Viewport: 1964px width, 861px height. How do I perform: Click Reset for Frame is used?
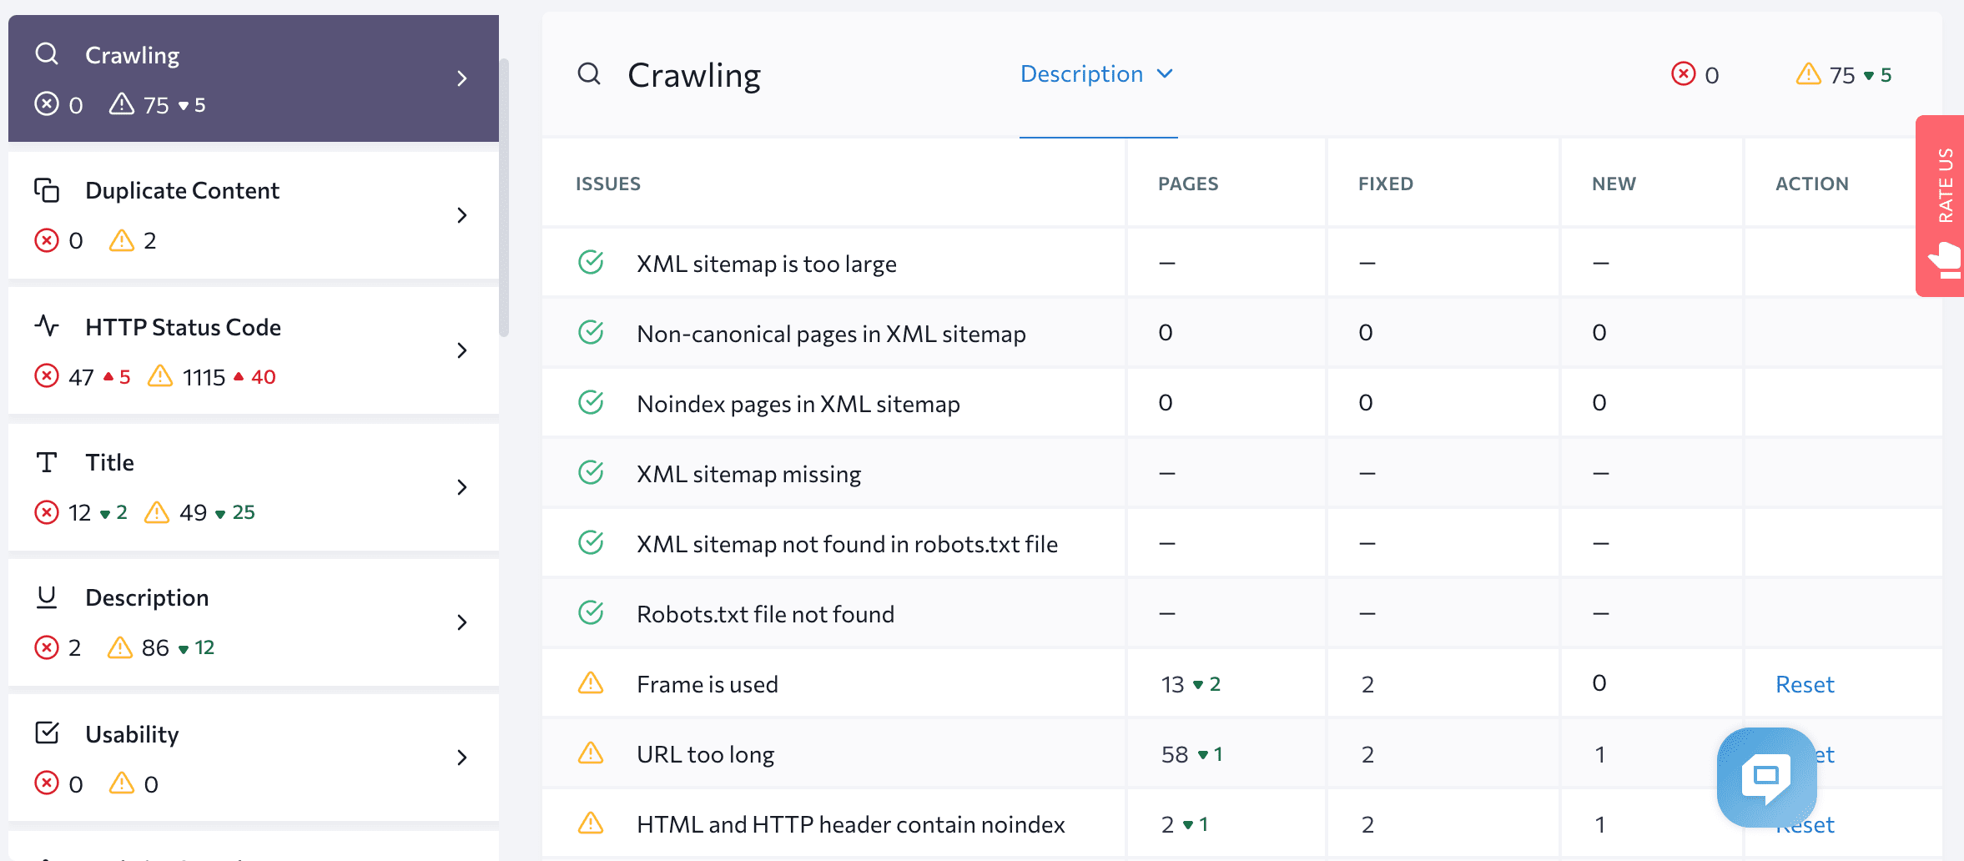tap(1805, 684)
